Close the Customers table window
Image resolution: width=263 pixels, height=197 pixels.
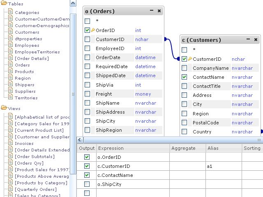point(256,39)
